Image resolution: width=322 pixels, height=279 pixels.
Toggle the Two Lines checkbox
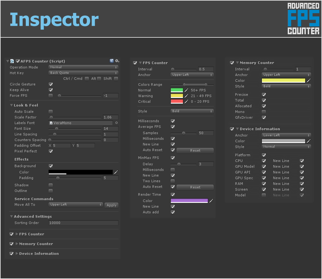(173, 181)
